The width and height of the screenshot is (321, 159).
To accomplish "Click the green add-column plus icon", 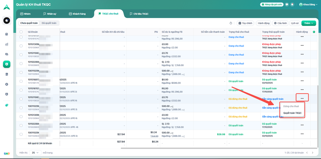I will [x=314, y=32].
